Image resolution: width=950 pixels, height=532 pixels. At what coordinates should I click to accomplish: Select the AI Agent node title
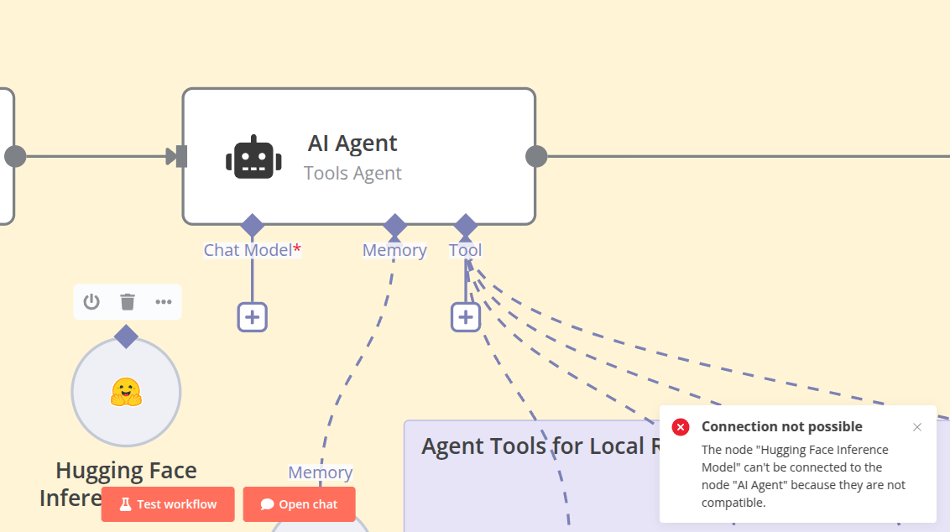pyautogui.click(x=352, y=143)
